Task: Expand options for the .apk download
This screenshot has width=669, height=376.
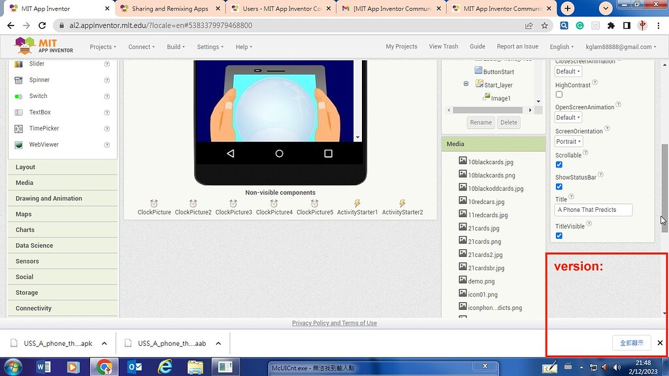Action: [x=104, y=343]
